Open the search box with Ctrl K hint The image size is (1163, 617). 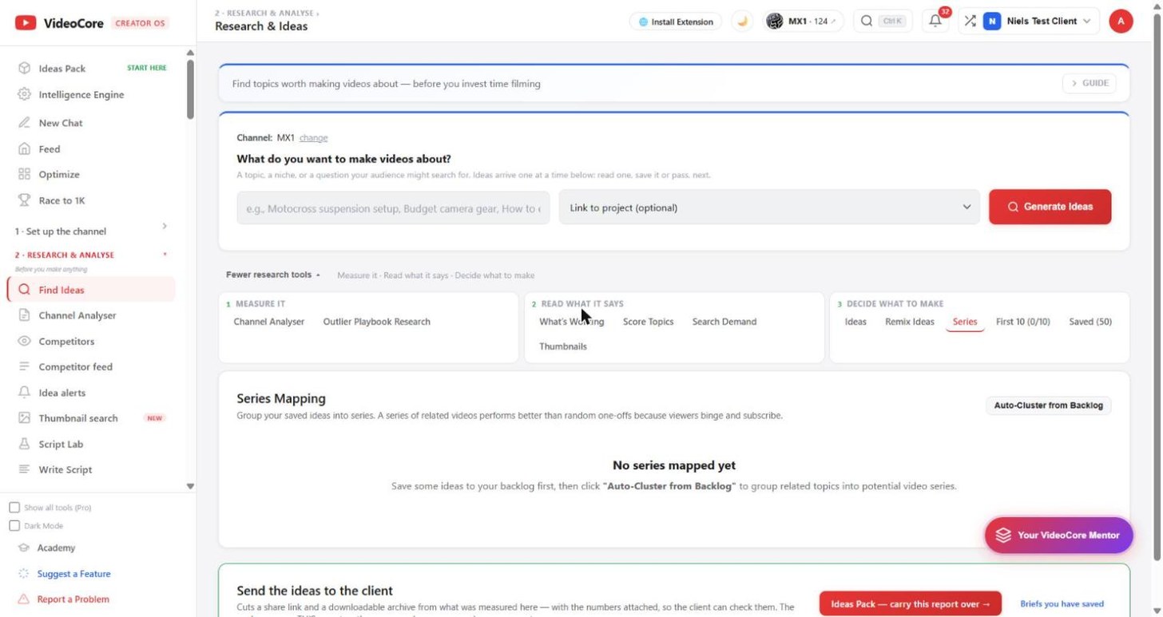[x=883, y=22]
